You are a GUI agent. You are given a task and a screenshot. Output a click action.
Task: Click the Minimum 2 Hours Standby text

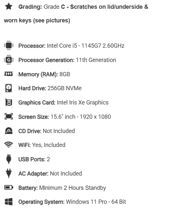pyautogui.click(x=73, y=188)
